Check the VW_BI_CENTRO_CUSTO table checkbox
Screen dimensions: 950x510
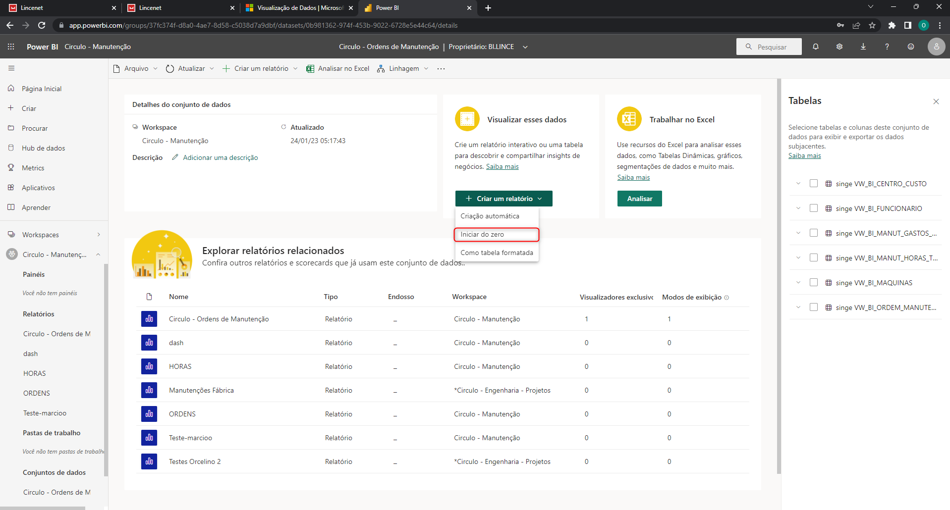point(814,183)
